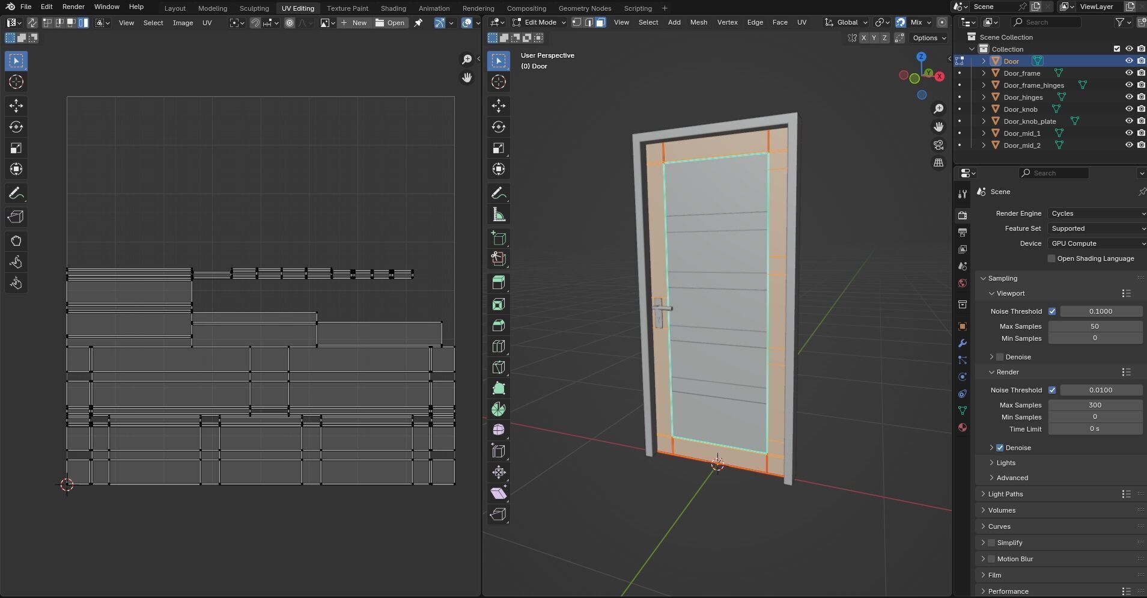The image size is (1147, 598).
Task: Enable Viewport Denoise checkbox
Action: (1000, 357)
